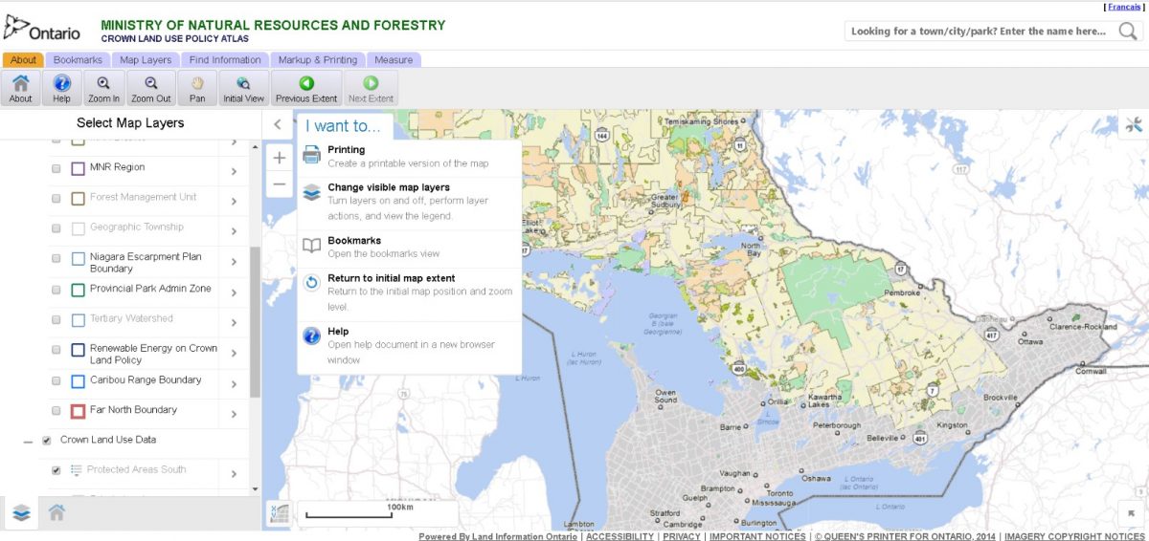
Task: Open the tools wrench icon on map
Action: (x=1134, y=124)
